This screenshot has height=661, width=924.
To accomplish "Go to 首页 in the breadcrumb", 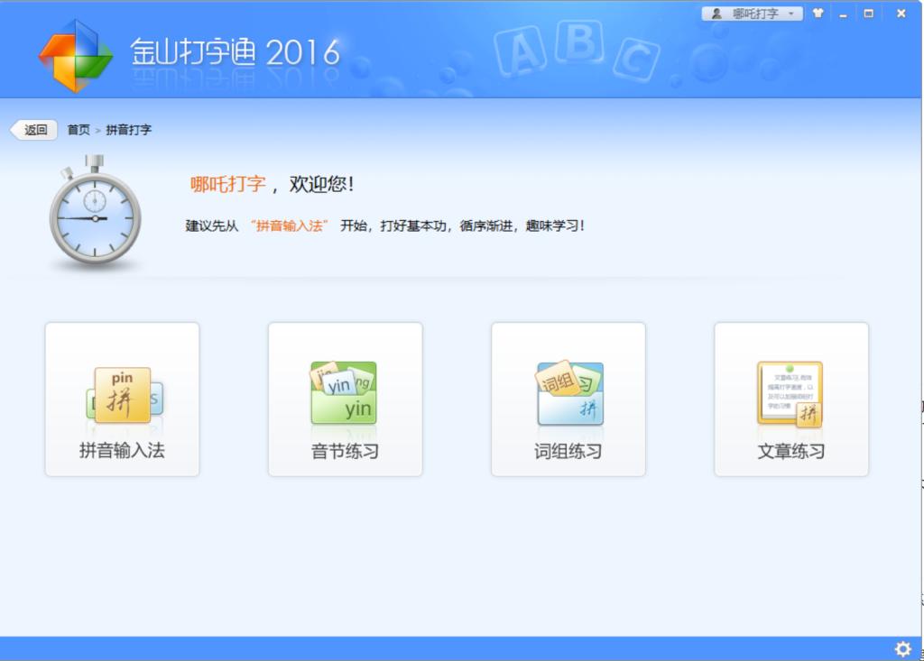I will pos(79,130).
